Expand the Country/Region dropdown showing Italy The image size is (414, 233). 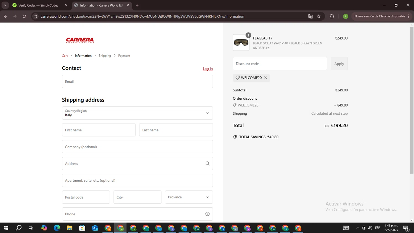(x=137, y=113)
